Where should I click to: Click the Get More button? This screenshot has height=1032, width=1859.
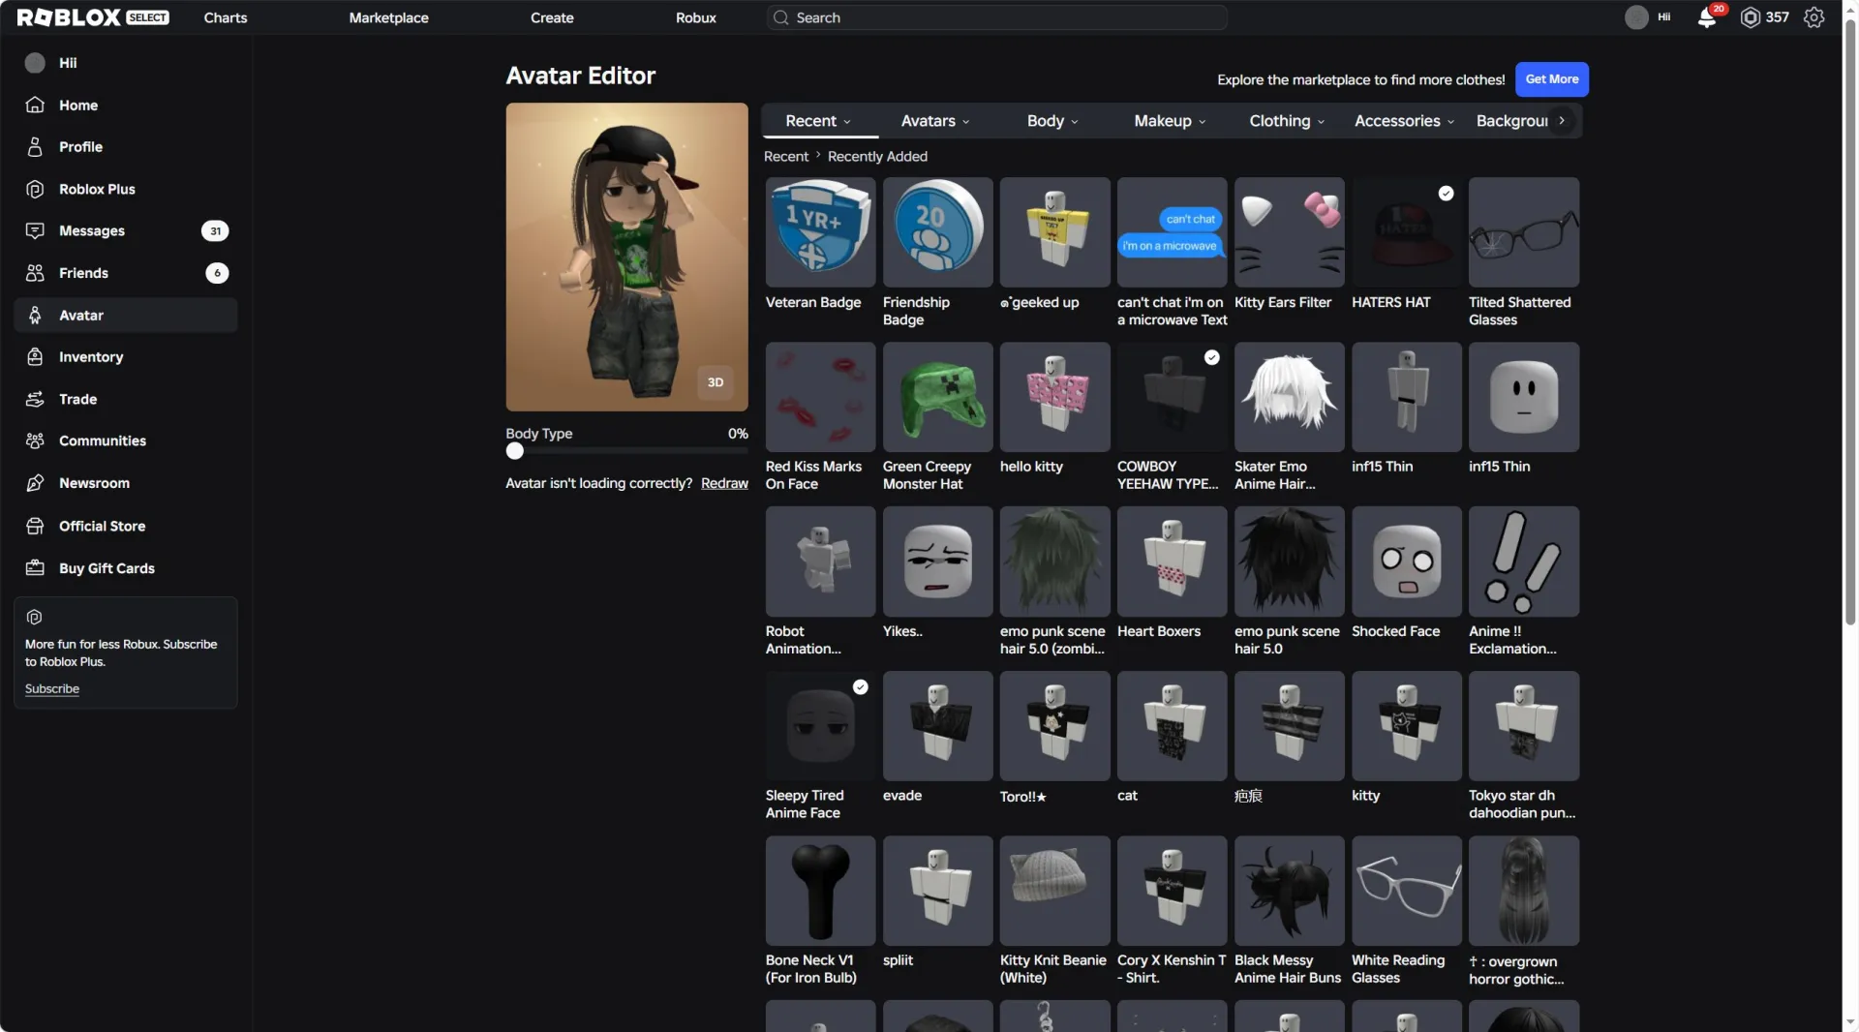[x=1551, y=79]
